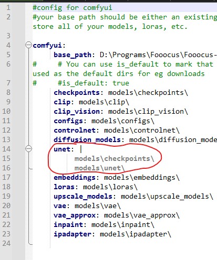Click the models\controlnet\ path value

click(x=142, y=131)
